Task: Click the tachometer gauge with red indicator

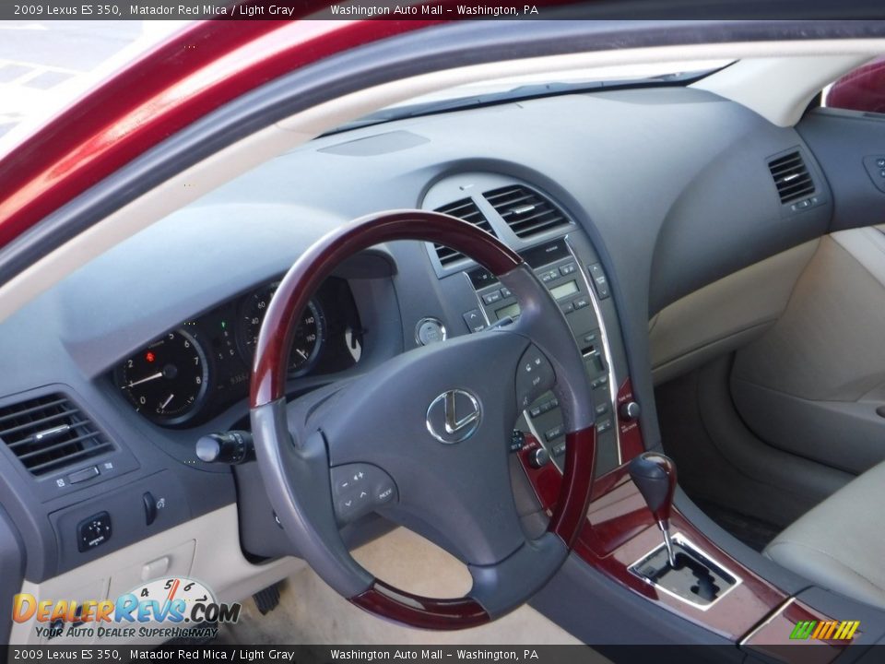Action: [x=166, y=375]
